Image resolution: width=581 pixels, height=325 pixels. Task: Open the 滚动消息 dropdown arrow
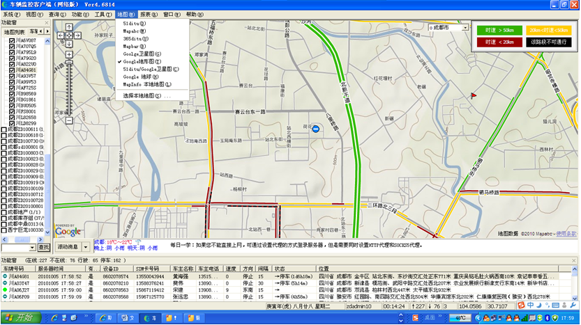click(86, 247)
